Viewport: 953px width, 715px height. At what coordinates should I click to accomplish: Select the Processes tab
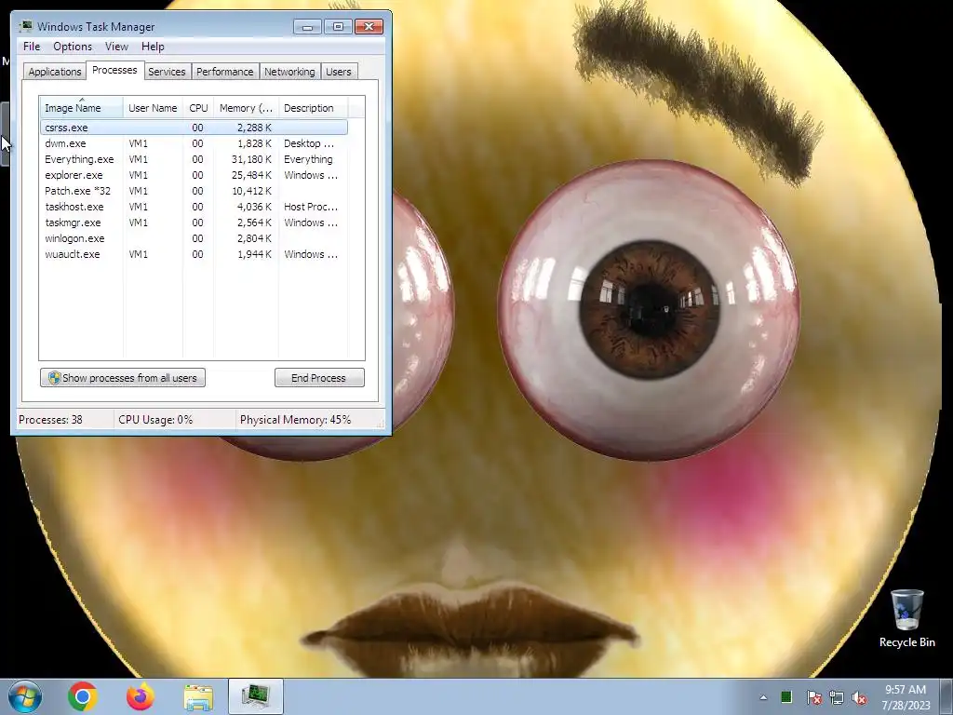coord(114,70)
